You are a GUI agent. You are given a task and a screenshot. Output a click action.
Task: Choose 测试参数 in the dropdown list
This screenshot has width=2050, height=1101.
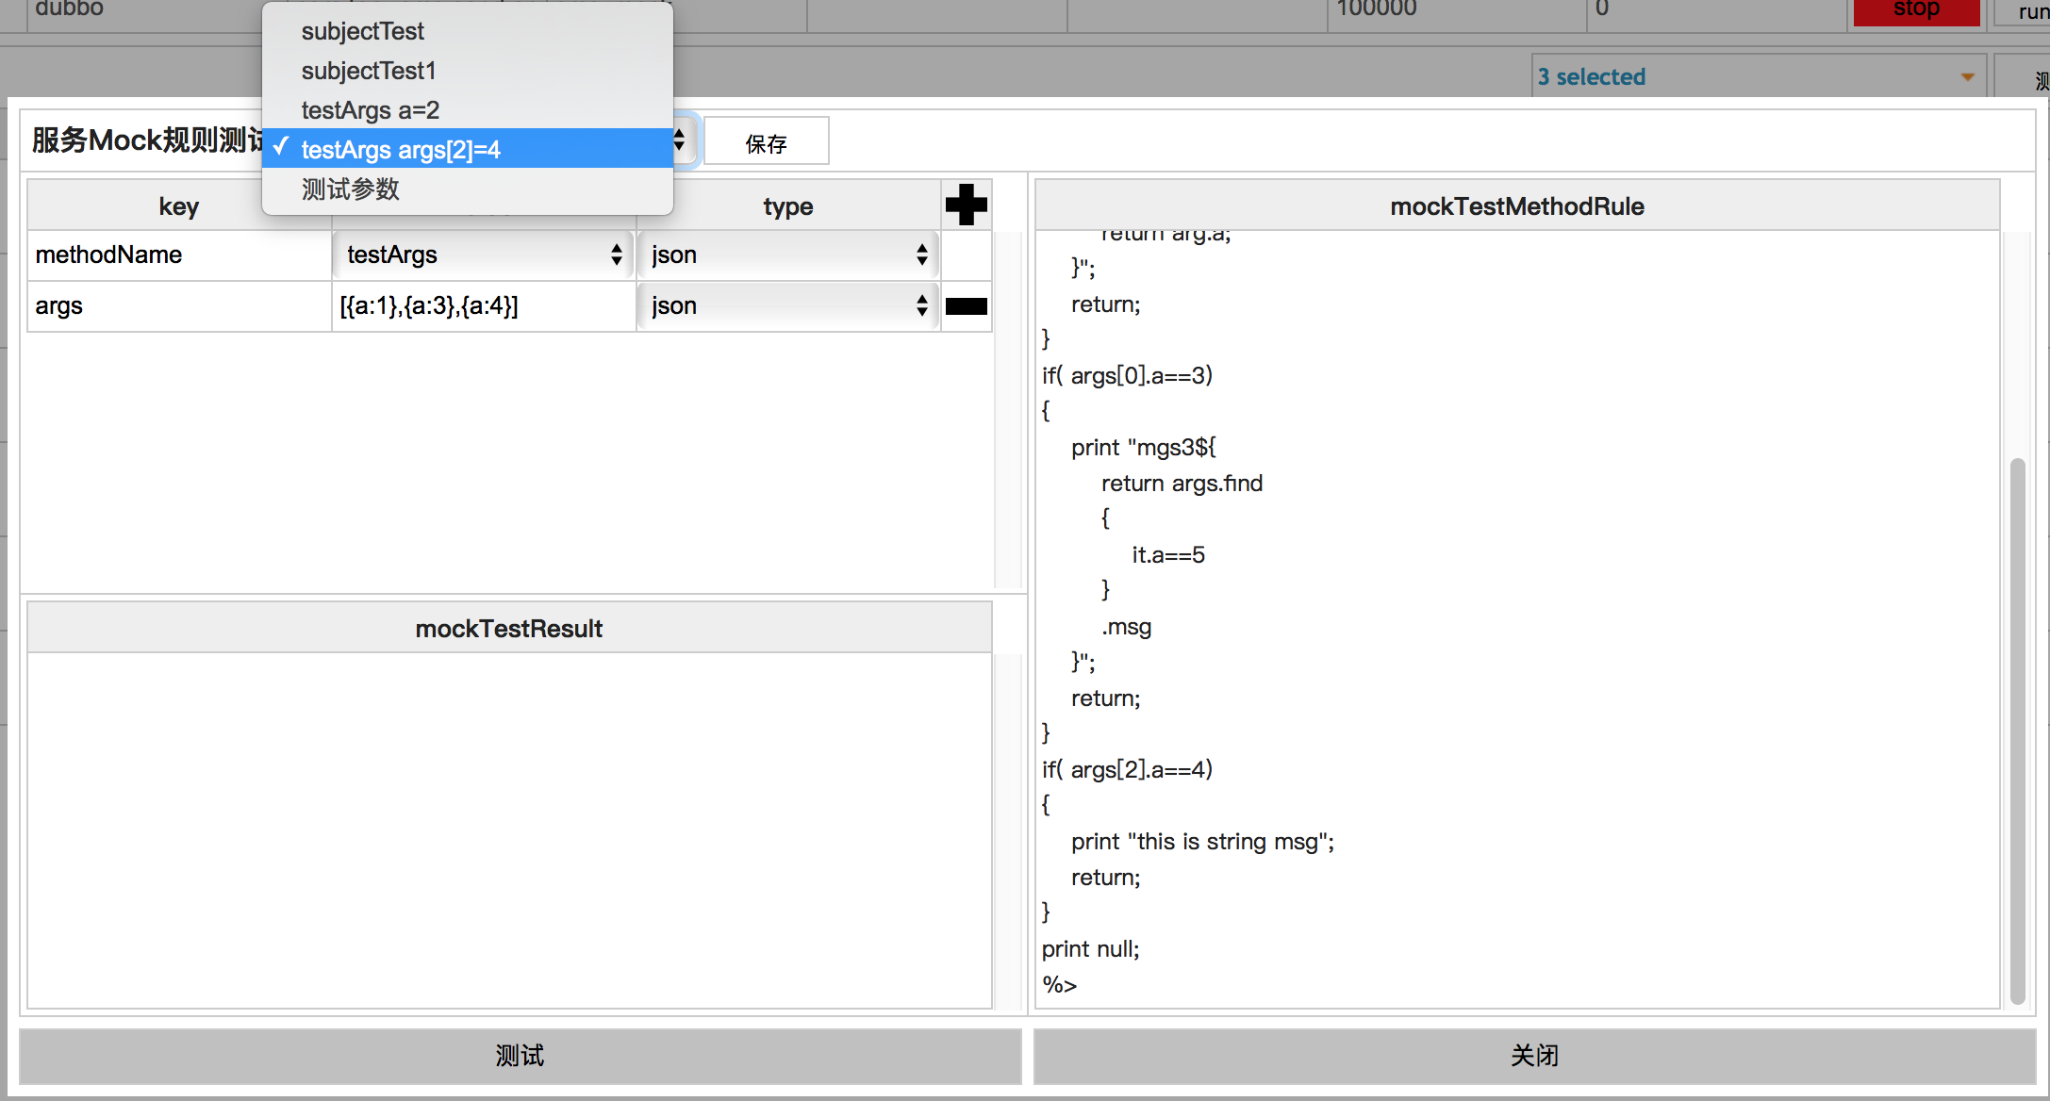(x=350, y=189)
